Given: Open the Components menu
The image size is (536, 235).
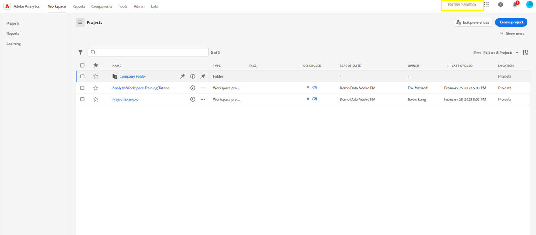Looking at the screenshot, I should [102, 6].
